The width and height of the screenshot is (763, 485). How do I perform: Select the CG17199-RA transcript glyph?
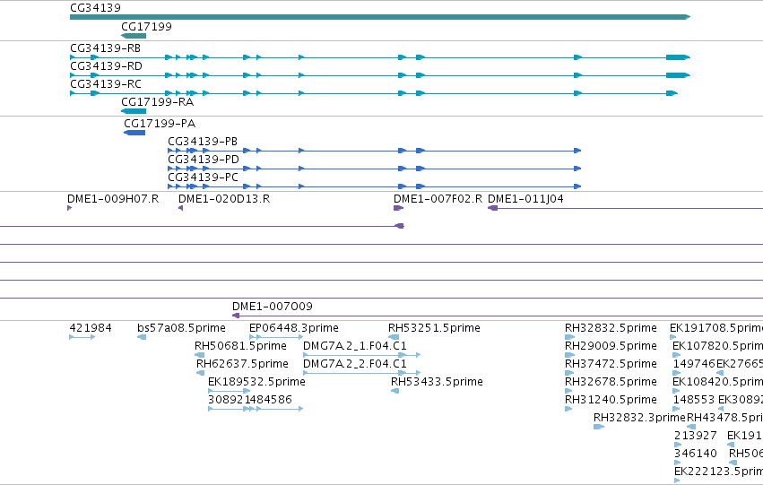point(134,111)
